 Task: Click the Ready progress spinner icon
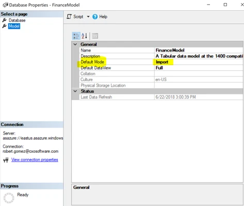point(9,198)
